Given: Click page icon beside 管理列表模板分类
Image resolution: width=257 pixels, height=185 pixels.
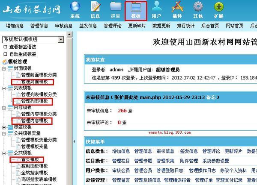Looking at the screenshot, I should point(18,94).
